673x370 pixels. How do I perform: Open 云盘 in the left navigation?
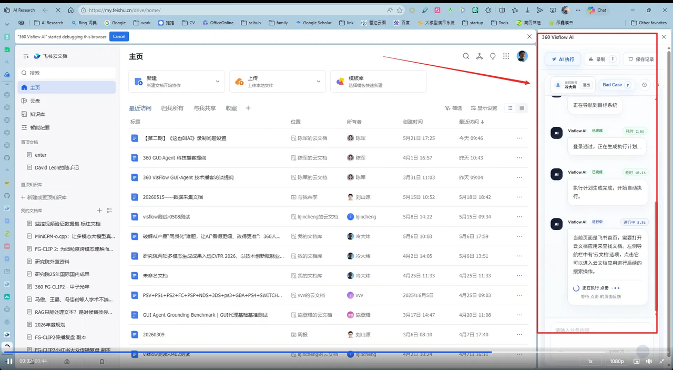[x=67, y=101]
